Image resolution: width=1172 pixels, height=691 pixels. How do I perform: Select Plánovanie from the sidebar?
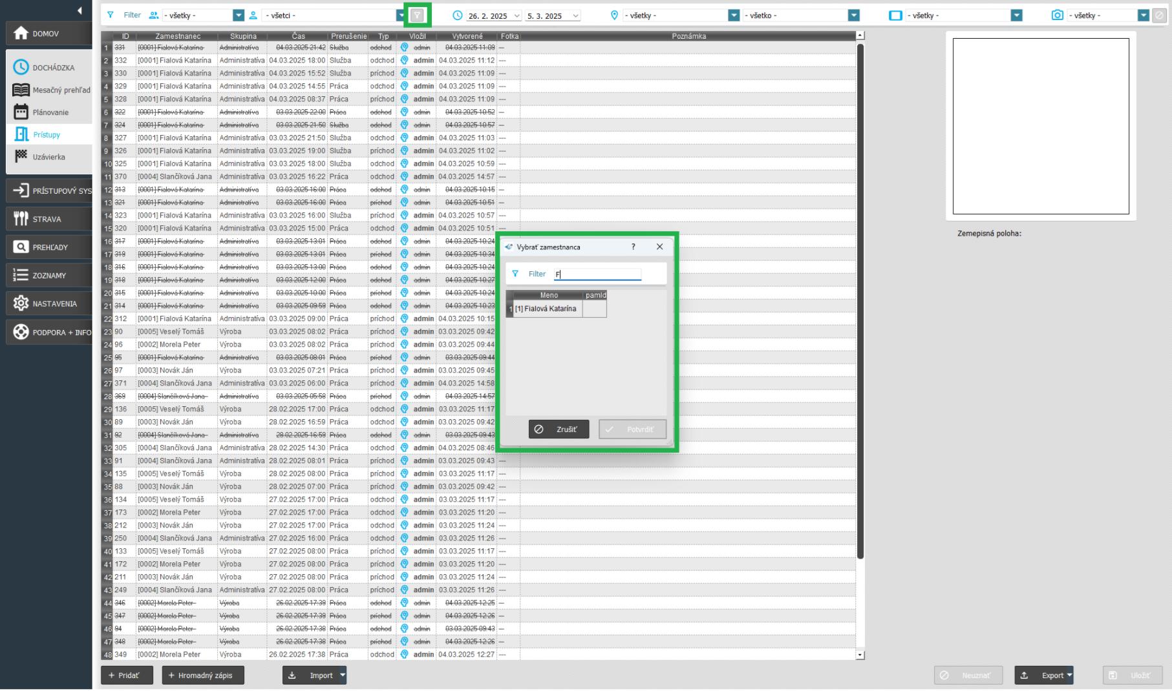click(x=50, y=112)
